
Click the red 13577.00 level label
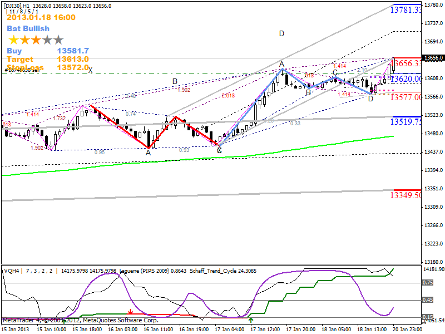point(406,97)
